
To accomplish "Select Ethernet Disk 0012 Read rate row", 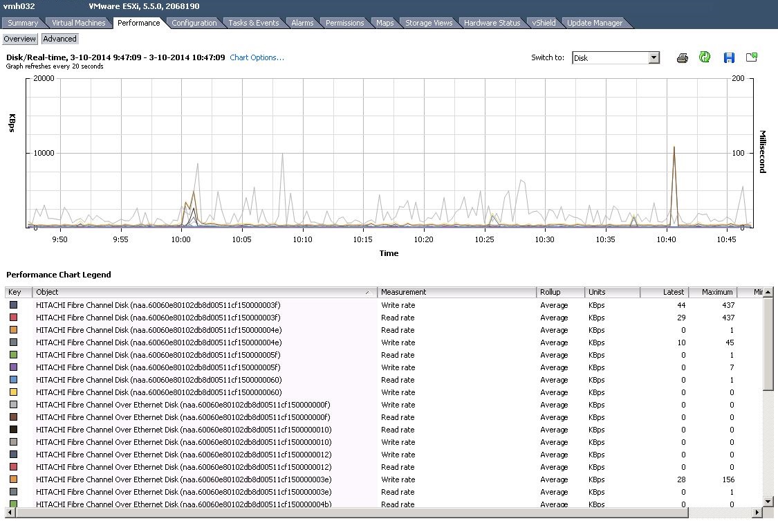I will click(384, 467).
